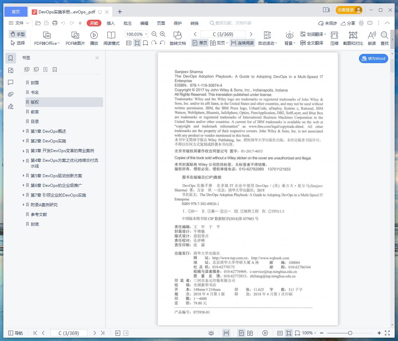Screen dimensions: 398x341
Task: Click the add bookmark icon
Action: coord(46,70)
